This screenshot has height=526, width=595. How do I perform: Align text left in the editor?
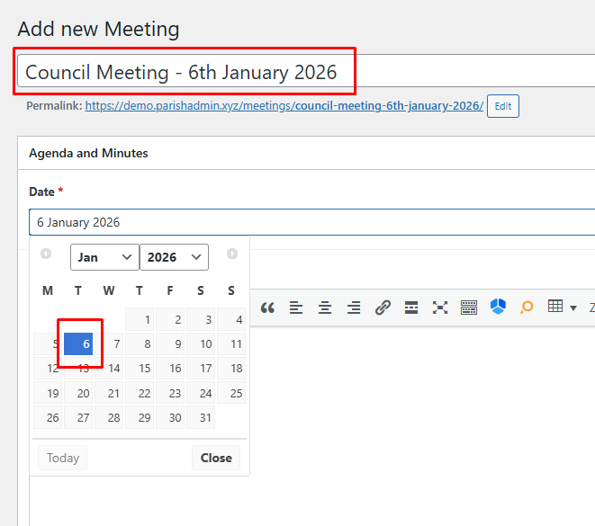click(x=296, y=308)
